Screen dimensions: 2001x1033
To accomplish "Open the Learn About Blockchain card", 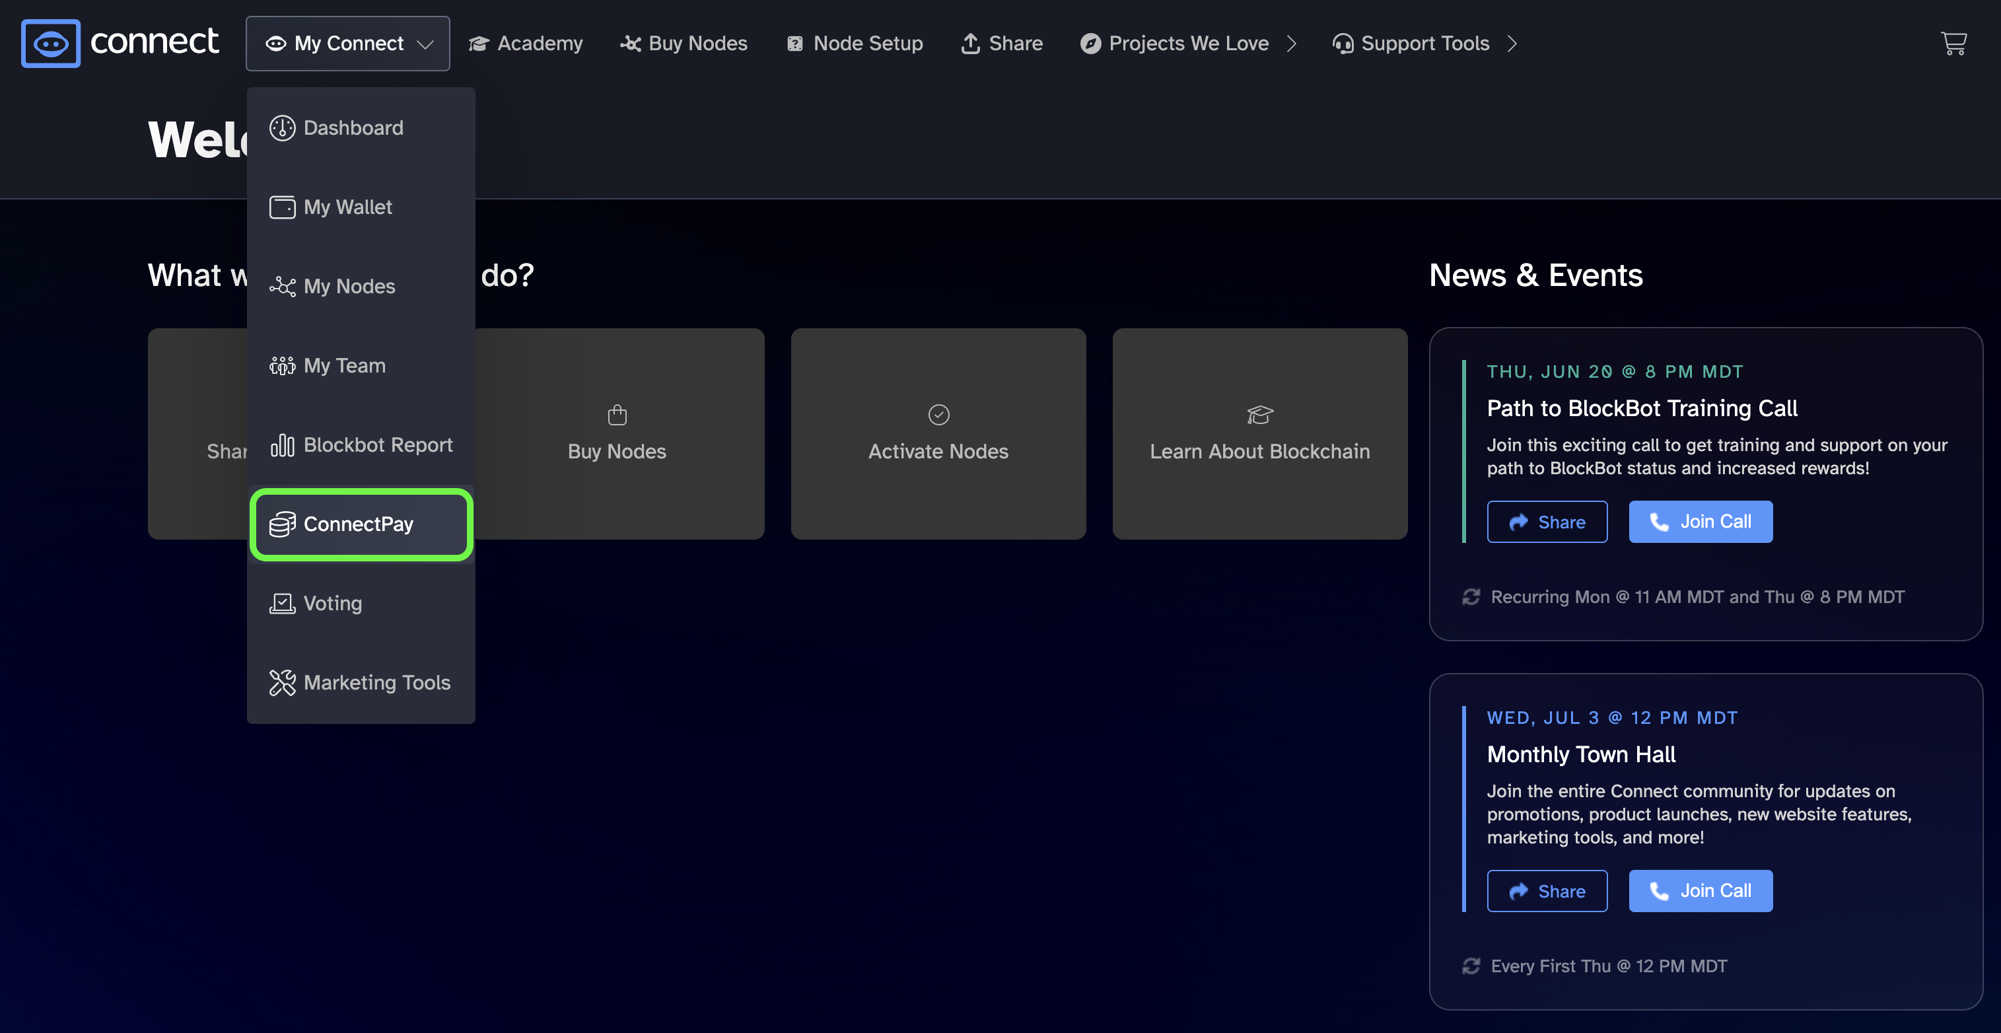I will tap(1260, 433).
